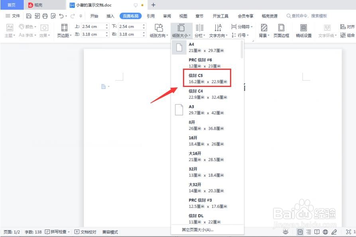The image size is (356, 237).
Task: Switch to web layout globe icon
Action: [x=325, y=232]
